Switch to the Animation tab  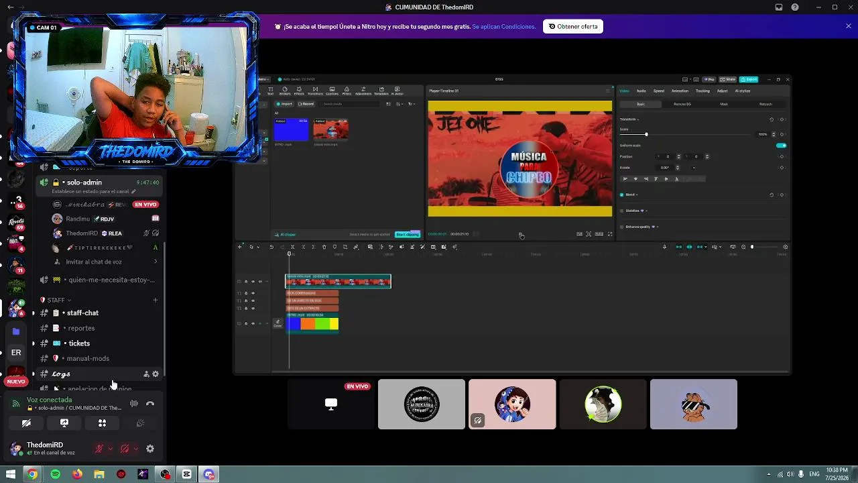(680, 91)
